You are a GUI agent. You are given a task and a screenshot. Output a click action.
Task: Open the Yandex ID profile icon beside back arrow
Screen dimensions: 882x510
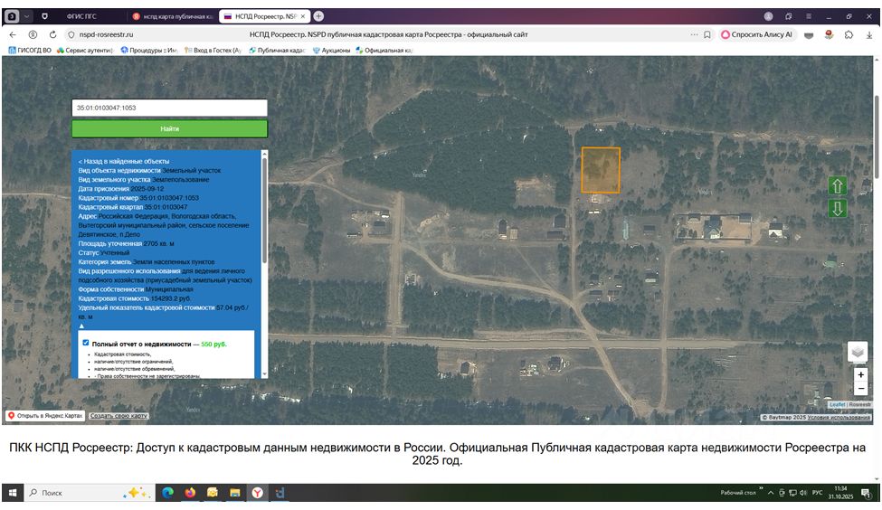point(33,34)
